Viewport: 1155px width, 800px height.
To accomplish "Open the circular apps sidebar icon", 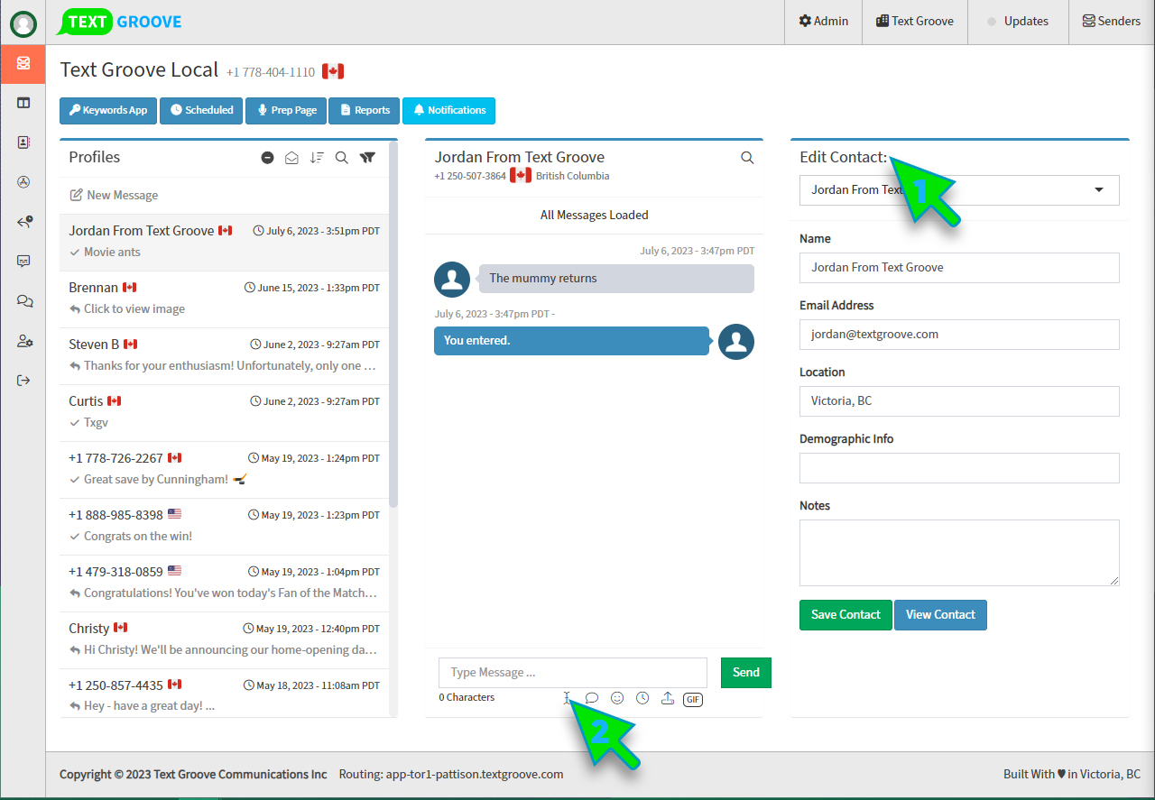I will point(23,182).
